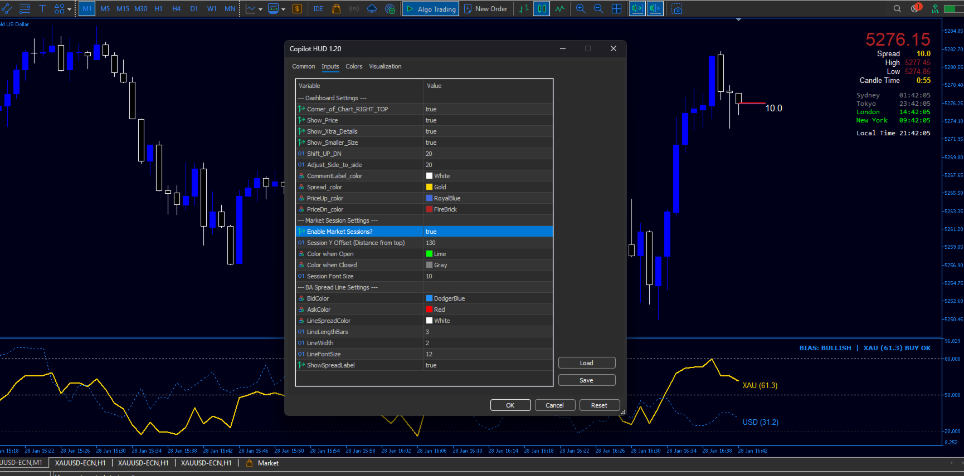Open the cloud VPS hosting icon
The image size is (964, 476).
coord(372,9)
